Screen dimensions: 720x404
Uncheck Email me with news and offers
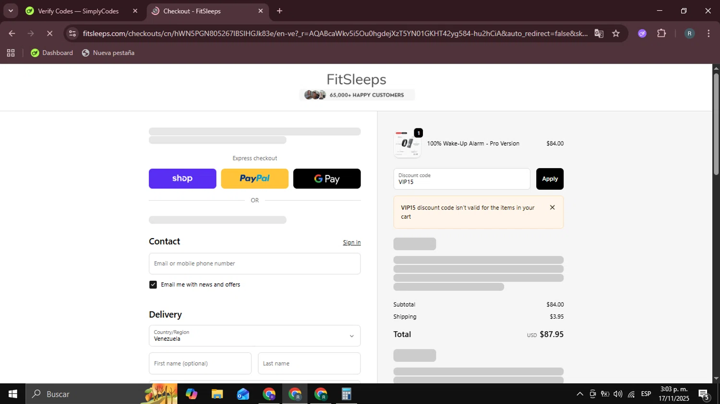pos(153,285)
